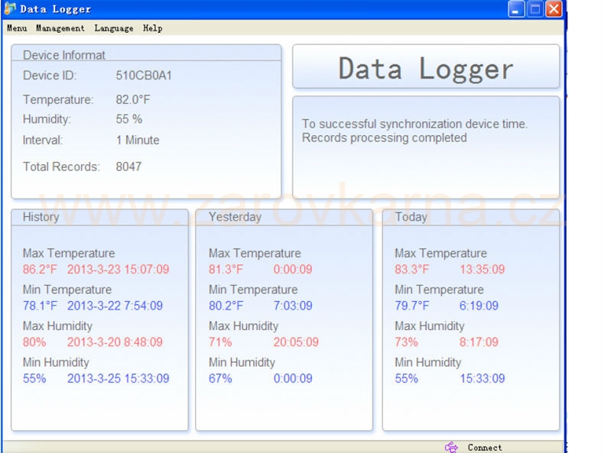The height and width of the screenshot is (453, 604).
Task: Maximize the Data Logger window
Action: [x=535, y=9]
